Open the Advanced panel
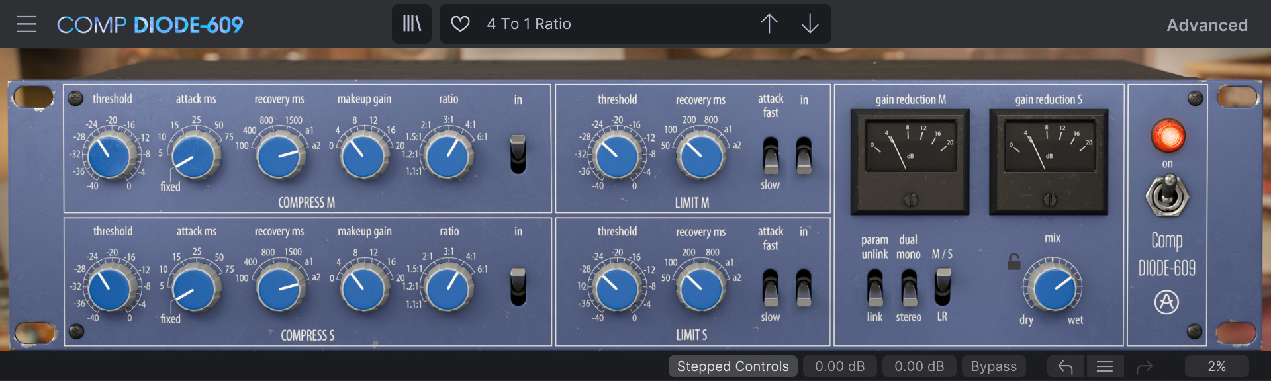 (1207, 25)
